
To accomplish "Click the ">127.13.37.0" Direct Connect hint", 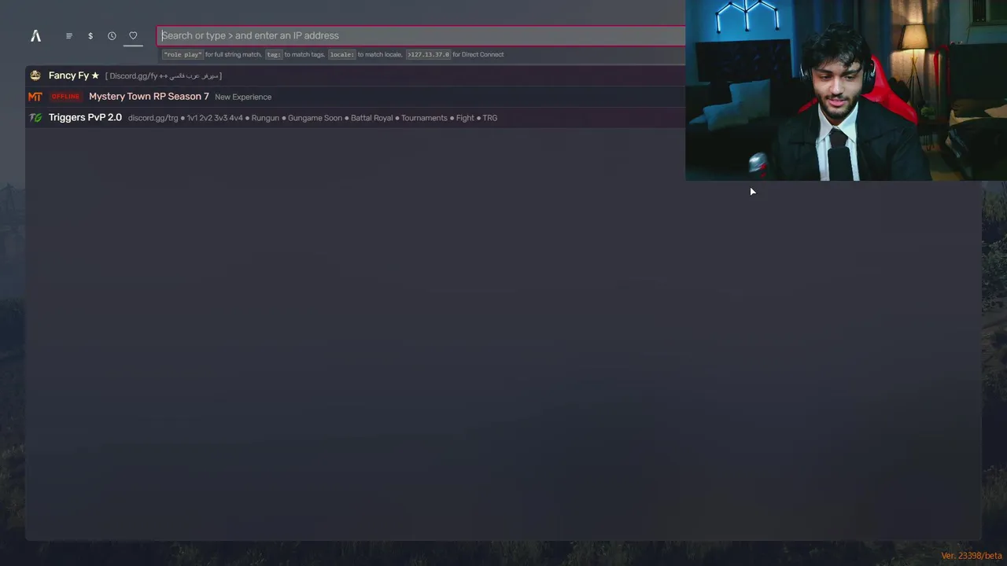I will pyautogui.click(x=429, y=54).
